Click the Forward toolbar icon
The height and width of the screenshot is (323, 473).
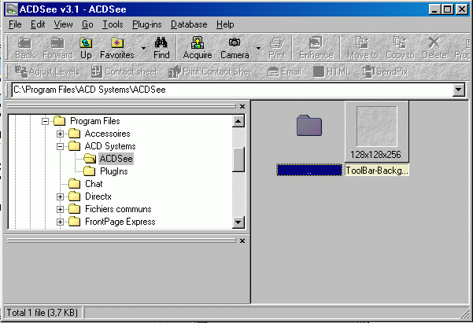tap(57, 42)
